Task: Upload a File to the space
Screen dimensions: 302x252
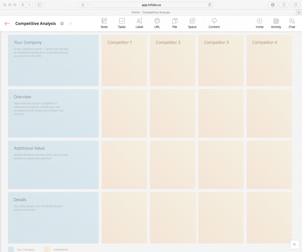Action: 174,23
